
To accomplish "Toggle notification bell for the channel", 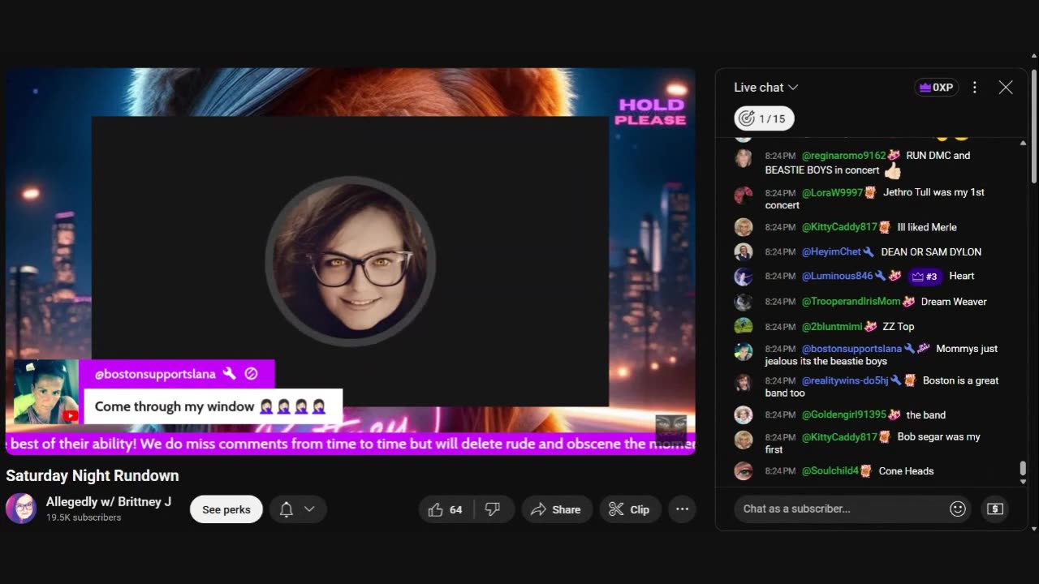I will (286, 509).
